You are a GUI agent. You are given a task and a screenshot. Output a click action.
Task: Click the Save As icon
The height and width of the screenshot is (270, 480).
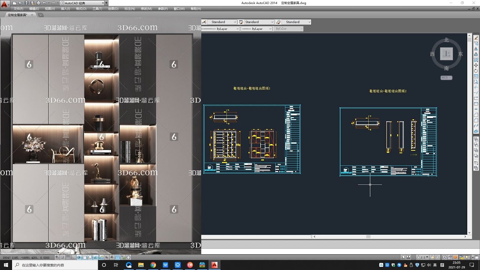click(x=32, y=3)
